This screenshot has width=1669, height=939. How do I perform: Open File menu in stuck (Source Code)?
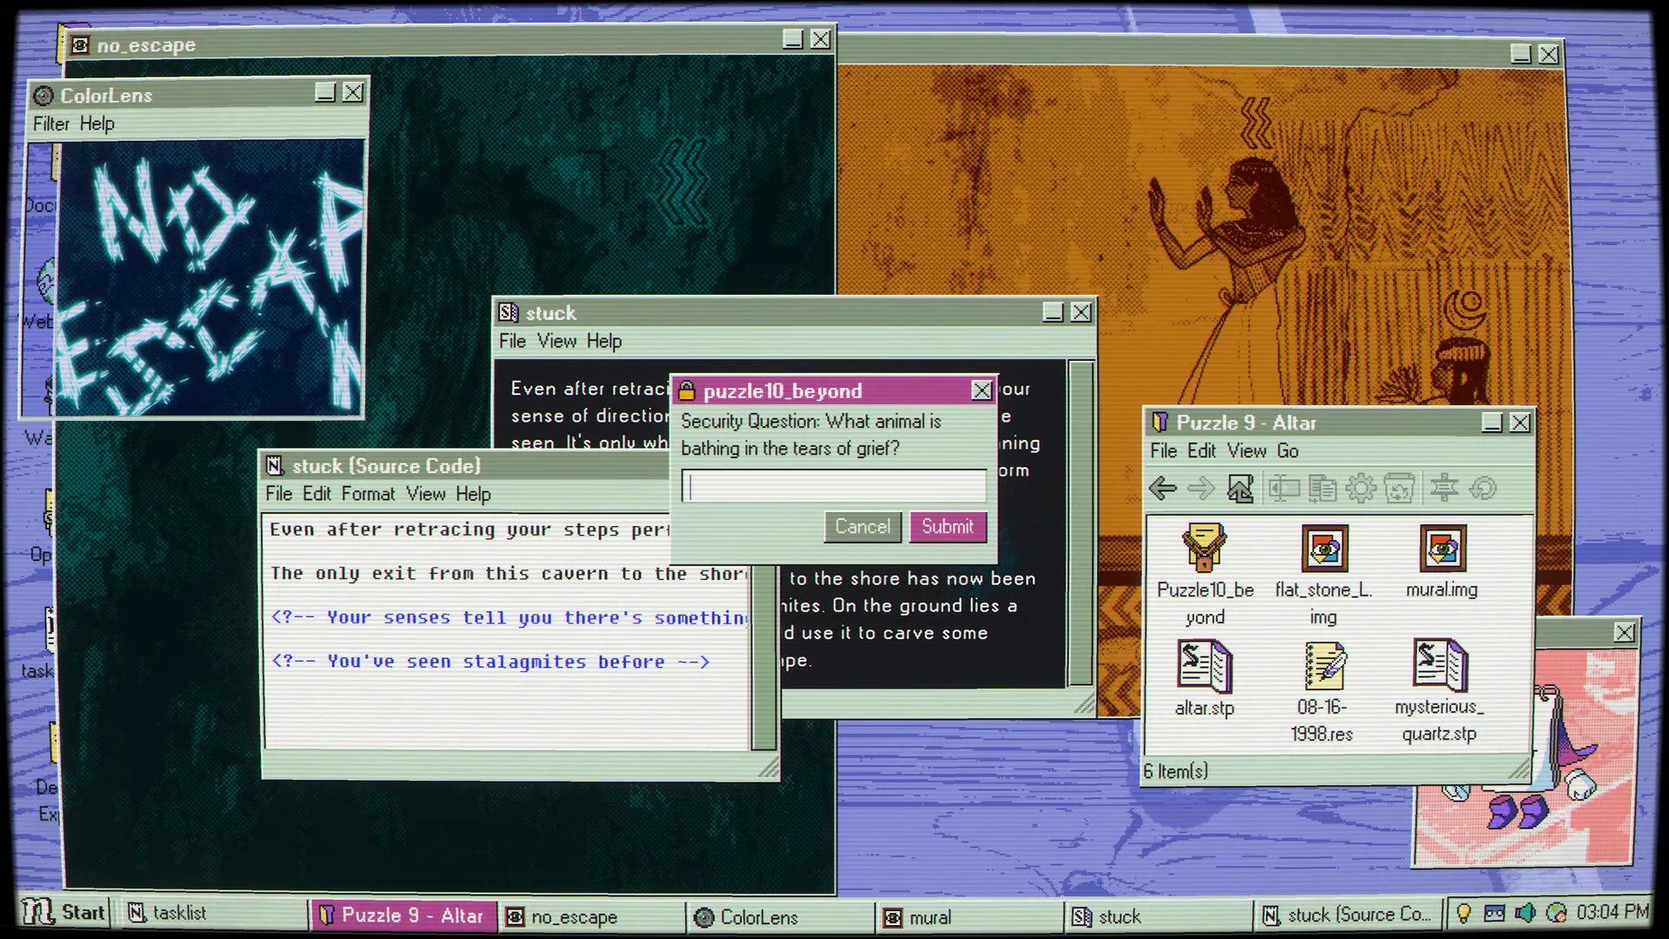(279, 494)
